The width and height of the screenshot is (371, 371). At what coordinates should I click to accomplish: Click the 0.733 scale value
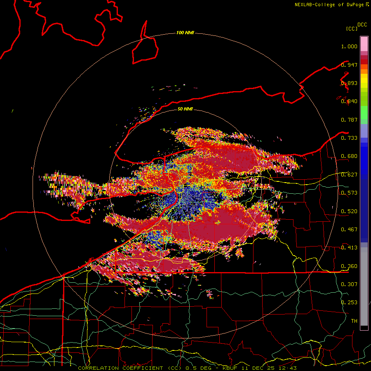(x=349, y=138)
